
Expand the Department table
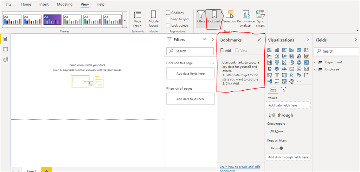315,62
